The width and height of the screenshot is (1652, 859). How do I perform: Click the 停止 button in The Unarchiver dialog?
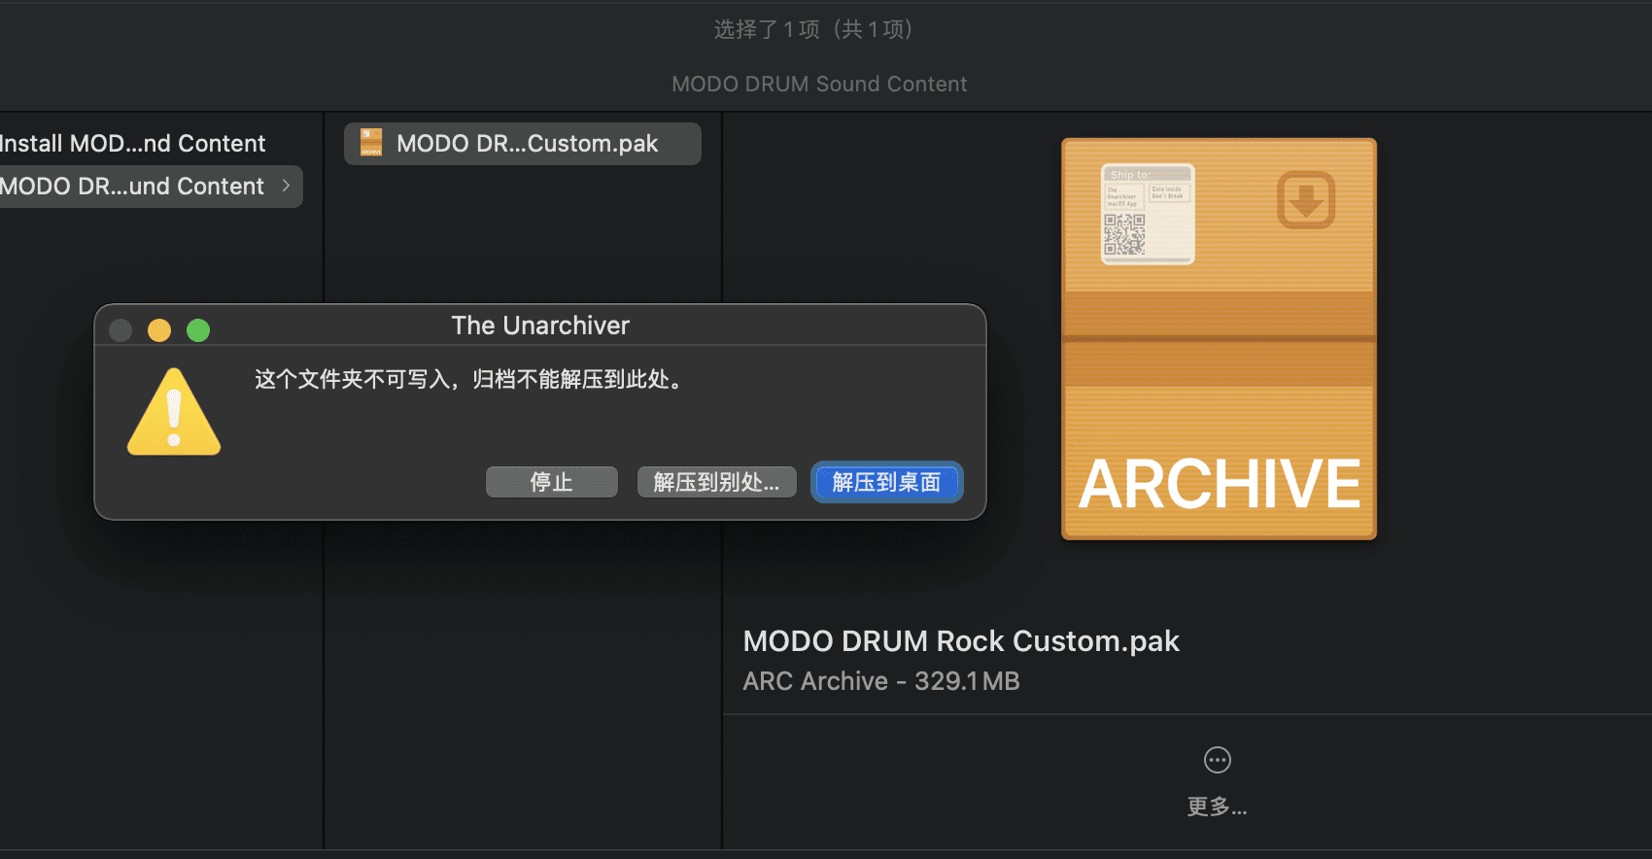pos(551,482)
